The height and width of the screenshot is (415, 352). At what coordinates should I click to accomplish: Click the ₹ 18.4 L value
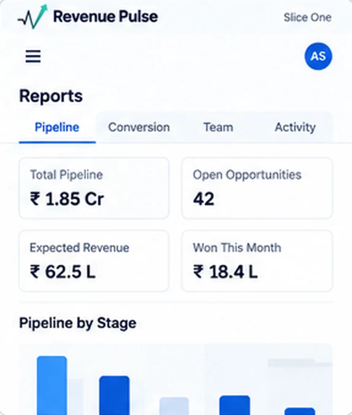pyautogui.click(x=225, y=272)
